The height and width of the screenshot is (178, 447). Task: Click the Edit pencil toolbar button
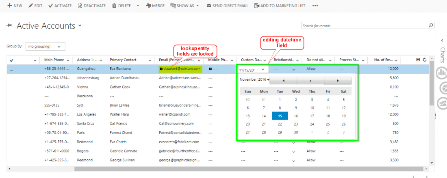[35, 6]
